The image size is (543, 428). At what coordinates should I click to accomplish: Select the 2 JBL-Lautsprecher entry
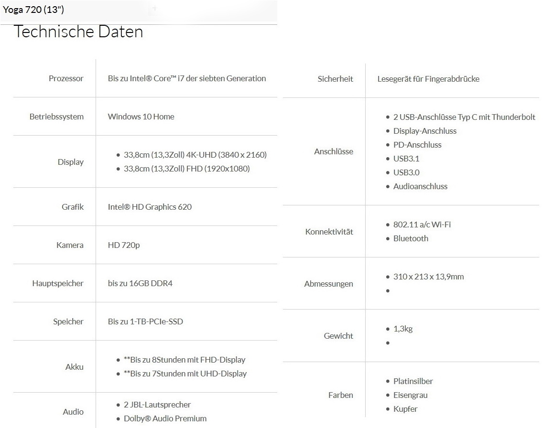tap(157, 405)
